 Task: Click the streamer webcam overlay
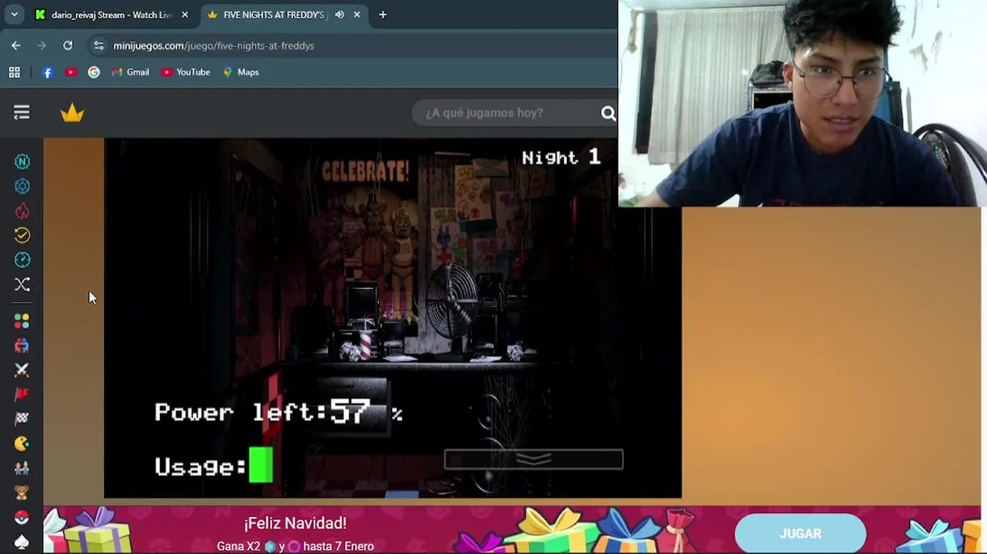(803, 103)
